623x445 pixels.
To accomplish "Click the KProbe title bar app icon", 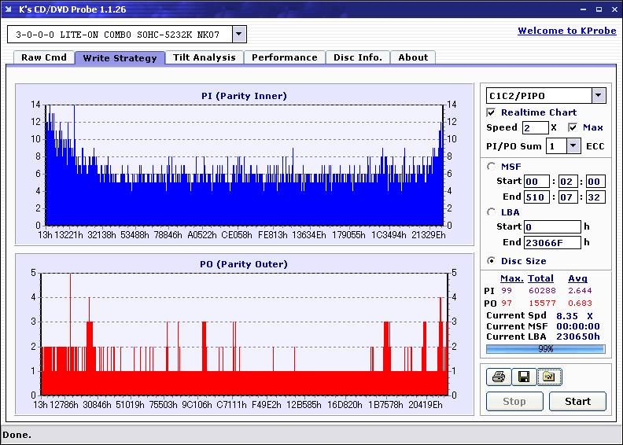I will pos(9,9).
